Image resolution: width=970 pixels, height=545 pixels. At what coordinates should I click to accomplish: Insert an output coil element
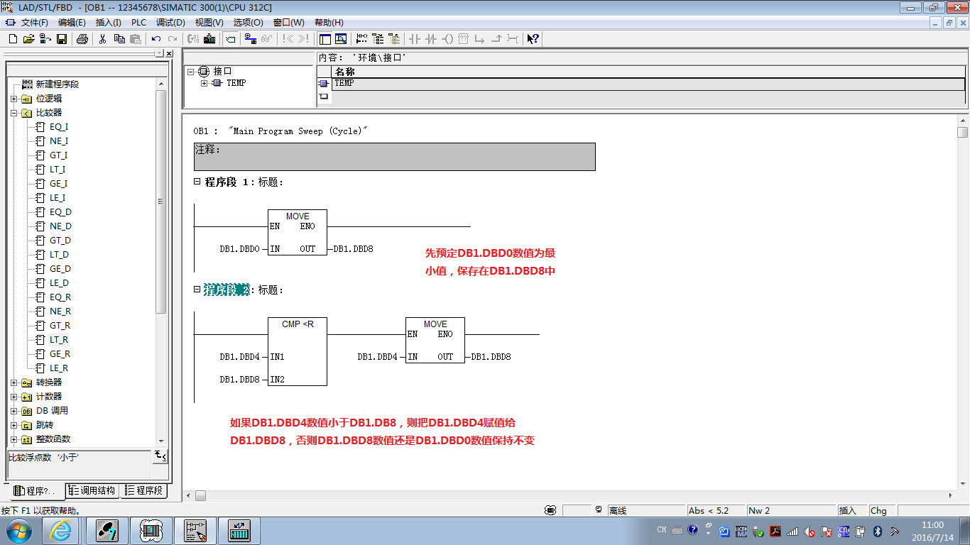(447, 39)
